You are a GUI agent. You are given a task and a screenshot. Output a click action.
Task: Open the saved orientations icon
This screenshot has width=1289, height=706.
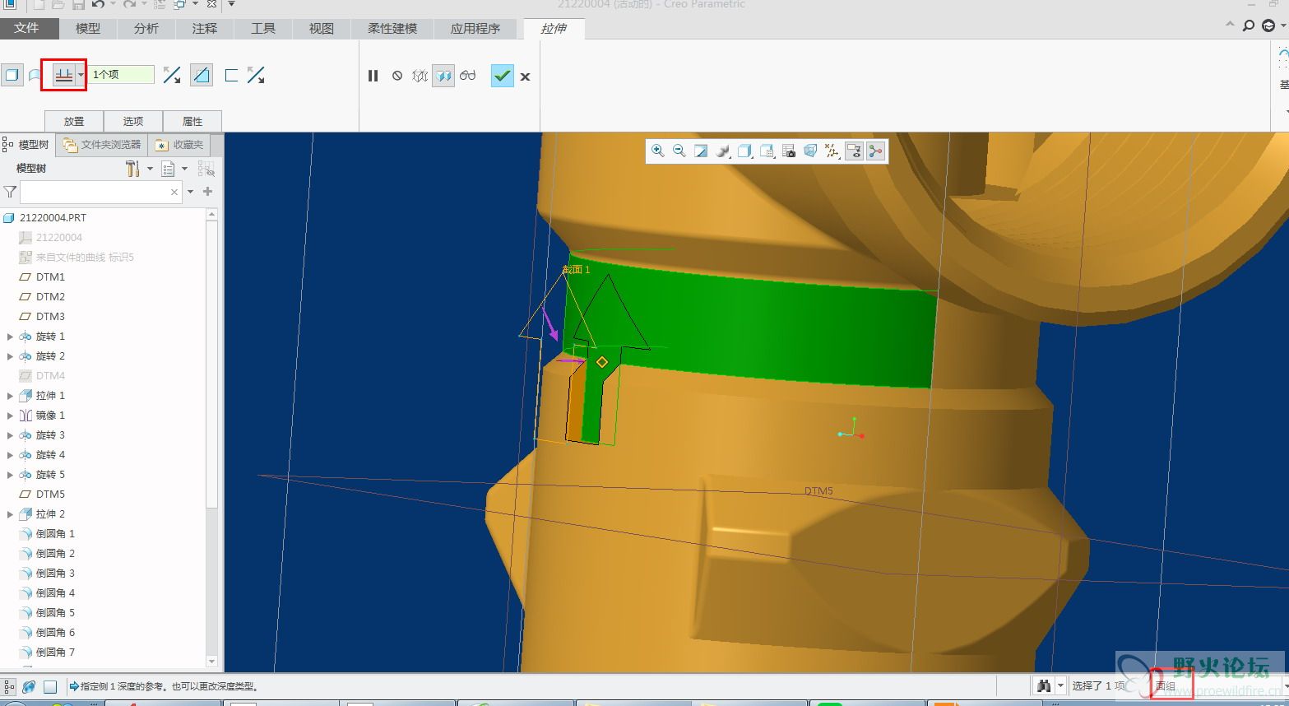744,151
